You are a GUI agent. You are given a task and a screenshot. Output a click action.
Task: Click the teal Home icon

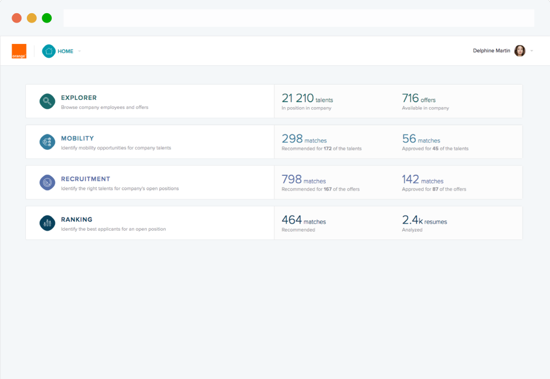tap(49, 51)
